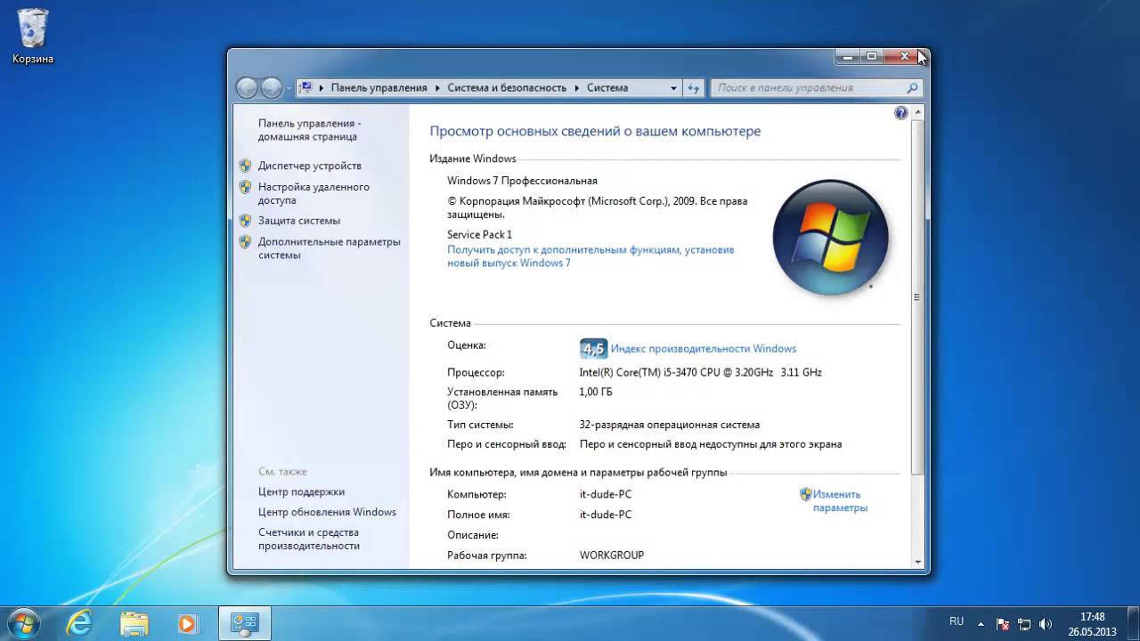
Task: Click Show Desktop strip at taskbar end
Action: pos(1133,623)
